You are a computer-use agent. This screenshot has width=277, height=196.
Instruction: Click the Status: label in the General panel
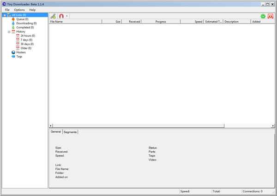[x=153, y=148]
